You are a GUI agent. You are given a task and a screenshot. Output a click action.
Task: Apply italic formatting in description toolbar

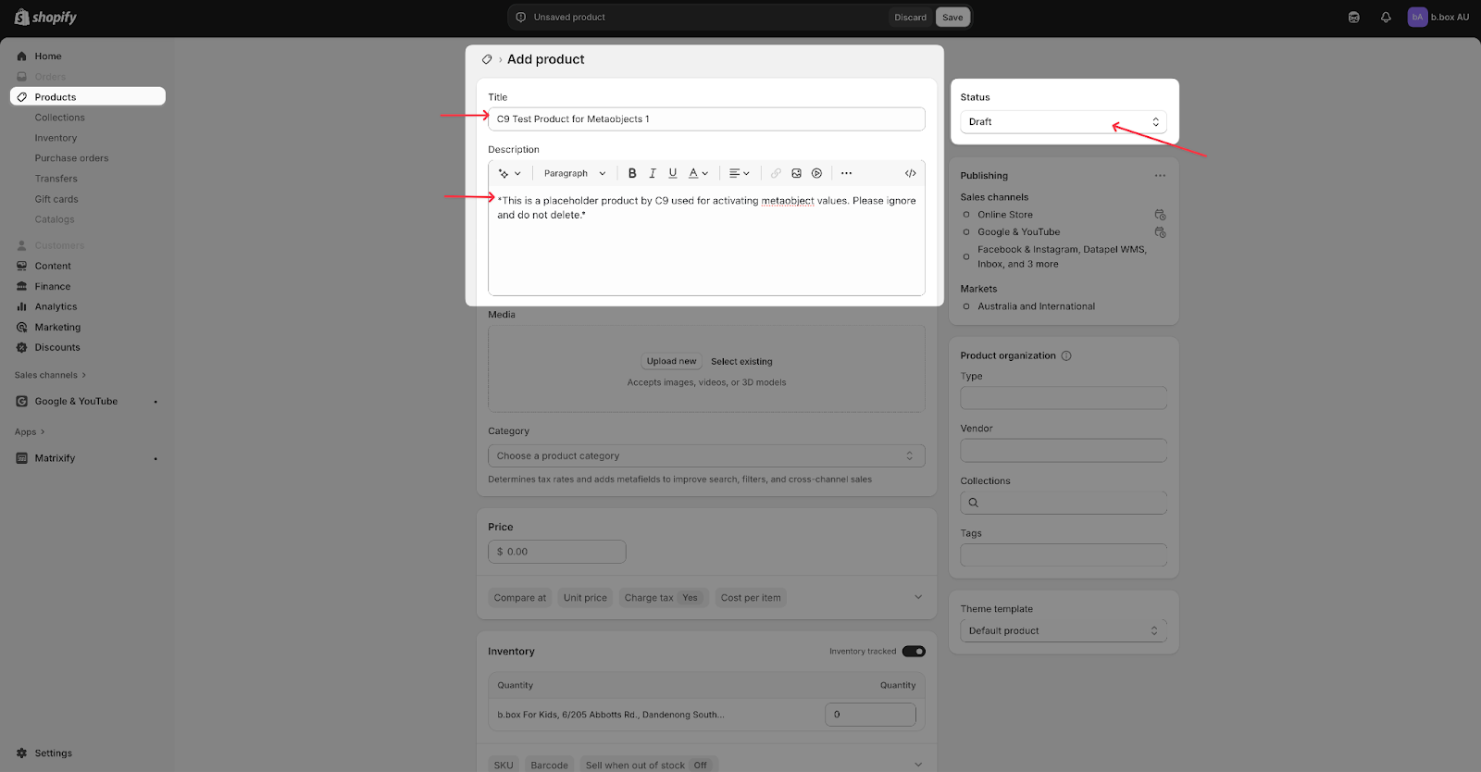click(653, 173)
